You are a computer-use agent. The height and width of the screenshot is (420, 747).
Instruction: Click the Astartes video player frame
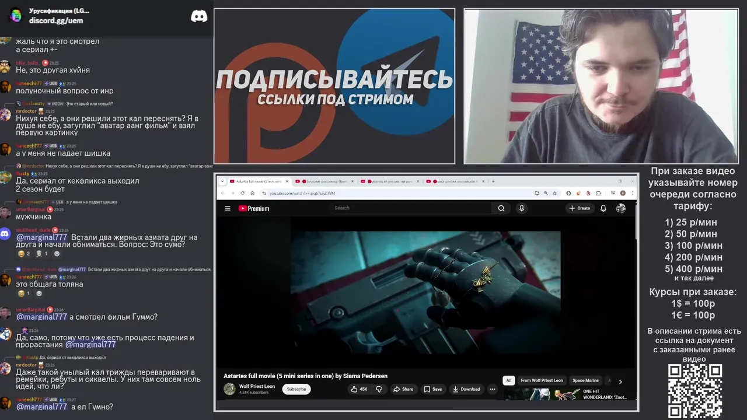(x=425, y=292)
